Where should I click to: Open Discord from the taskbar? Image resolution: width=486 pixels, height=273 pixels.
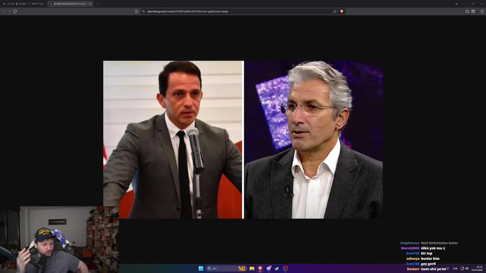[269, 268]
